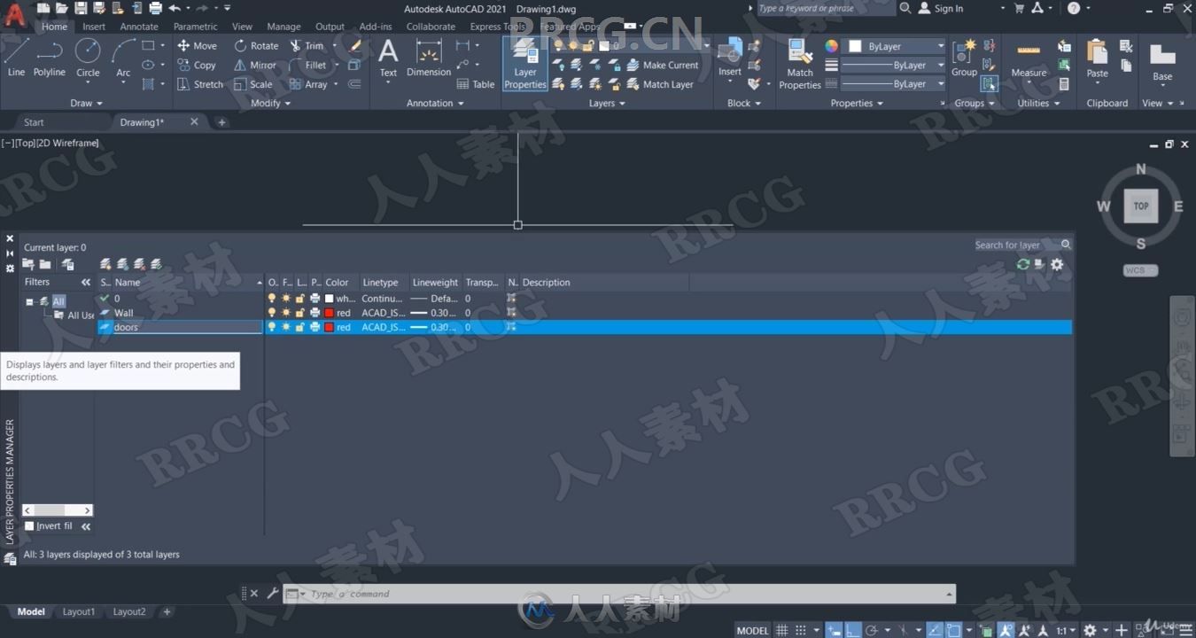The width and height of the screenshot is (1196, 638).
Task: Enable the Invert filter checkbox
Action: click(29, 526)
